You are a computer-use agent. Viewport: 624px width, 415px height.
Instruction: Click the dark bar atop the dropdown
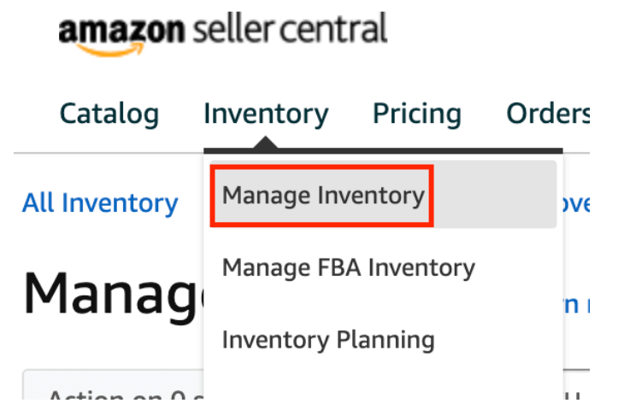click(x=383, y=151)
